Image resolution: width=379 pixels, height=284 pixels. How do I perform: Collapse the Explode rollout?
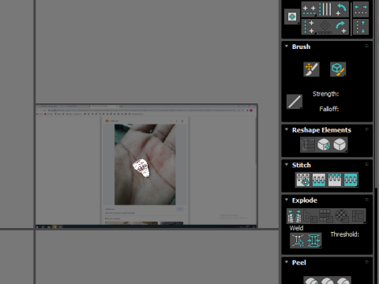(287, 200)
